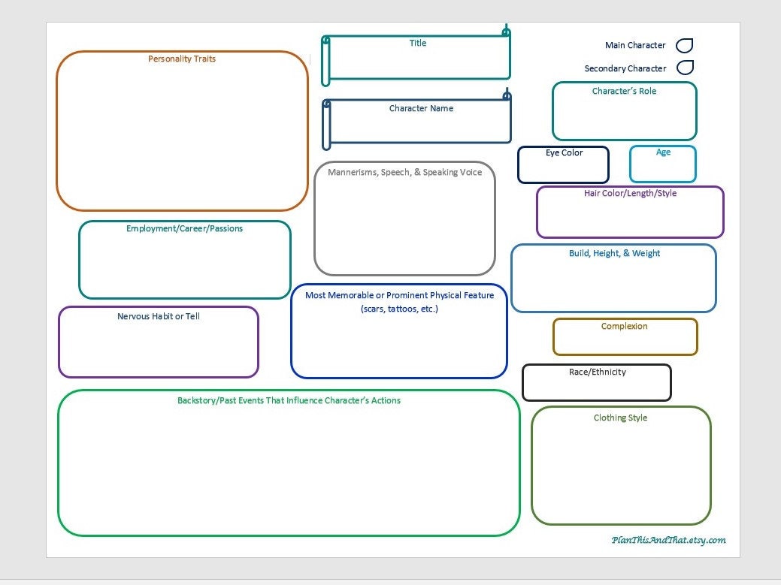781x585 pixels.
Task: Click the Personality Traits box
Action: [182, 131]
